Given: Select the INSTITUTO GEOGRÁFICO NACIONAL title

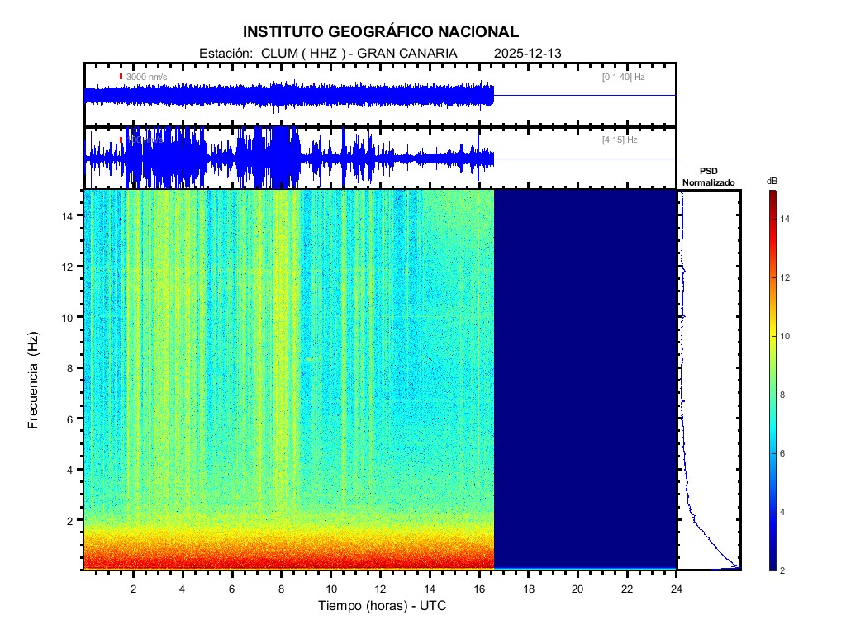Looking at the screenshot, I should click(x=381, y=32).
